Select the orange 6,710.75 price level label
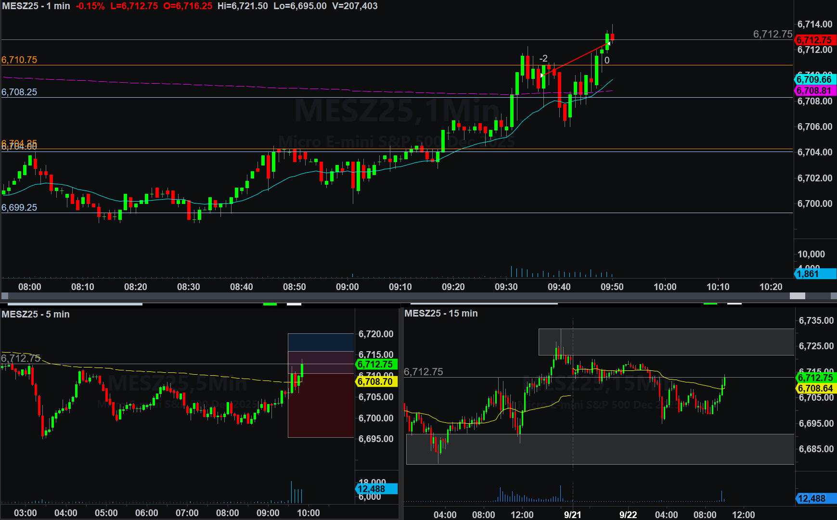Viewport: 837px width, 520px height. [x=19, y=60]
